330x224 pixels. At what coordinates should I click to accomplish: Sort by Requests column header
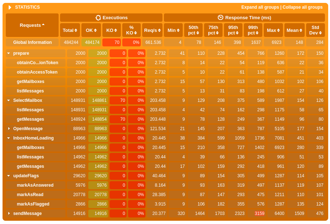click(32, 25)
